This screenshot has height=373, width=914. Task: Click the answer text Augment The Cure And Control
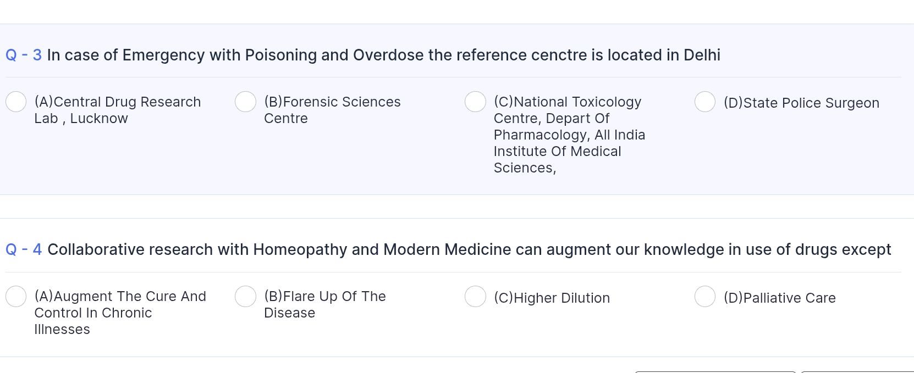point(120,313)
